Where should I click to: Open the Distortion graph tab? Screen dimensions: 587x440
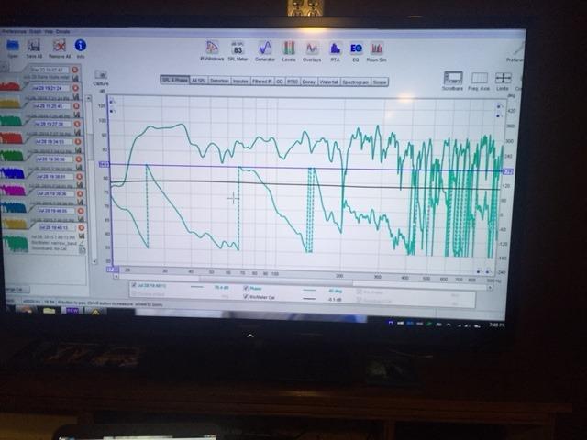coord(219,81)
